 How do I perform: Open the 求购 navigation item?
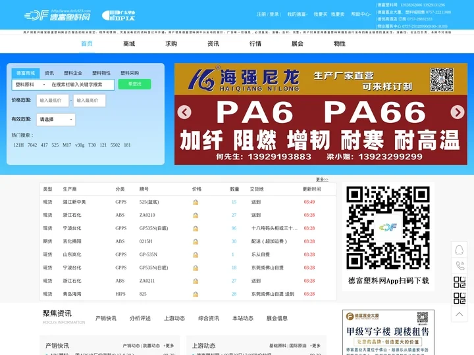171,44
